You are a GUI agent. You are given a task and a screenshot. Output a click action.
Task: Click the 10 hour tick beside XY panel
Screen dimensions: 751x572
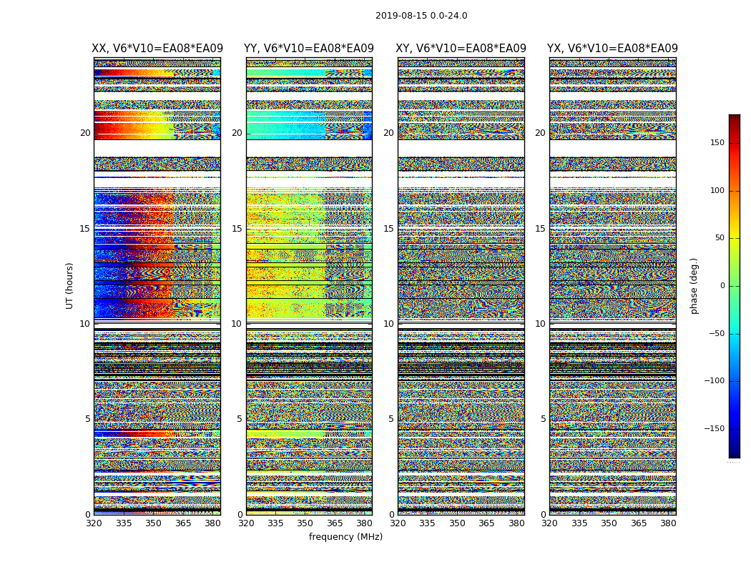(390, 324)
